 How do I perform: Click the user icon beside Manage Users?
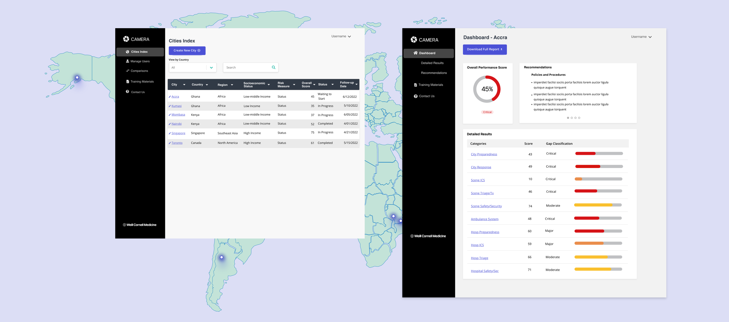click(x=127, y=61)
